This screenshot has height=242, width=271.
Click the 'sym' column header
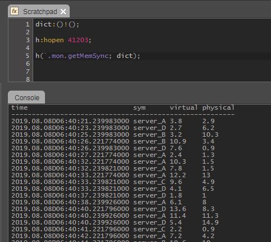click(x=139, y=108)
